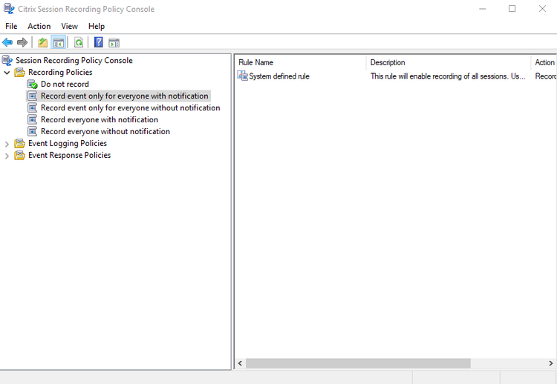557x384 pixels.
Task: Select the Session Recording Policy Console root label
Action: (x=74, y=61)
